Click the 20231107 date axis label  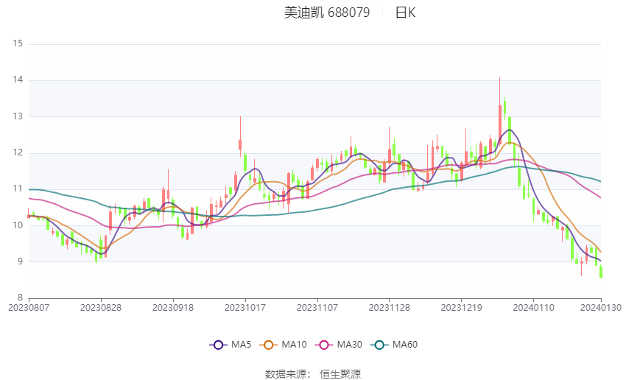pyautogui.click(x=317, y=308)
